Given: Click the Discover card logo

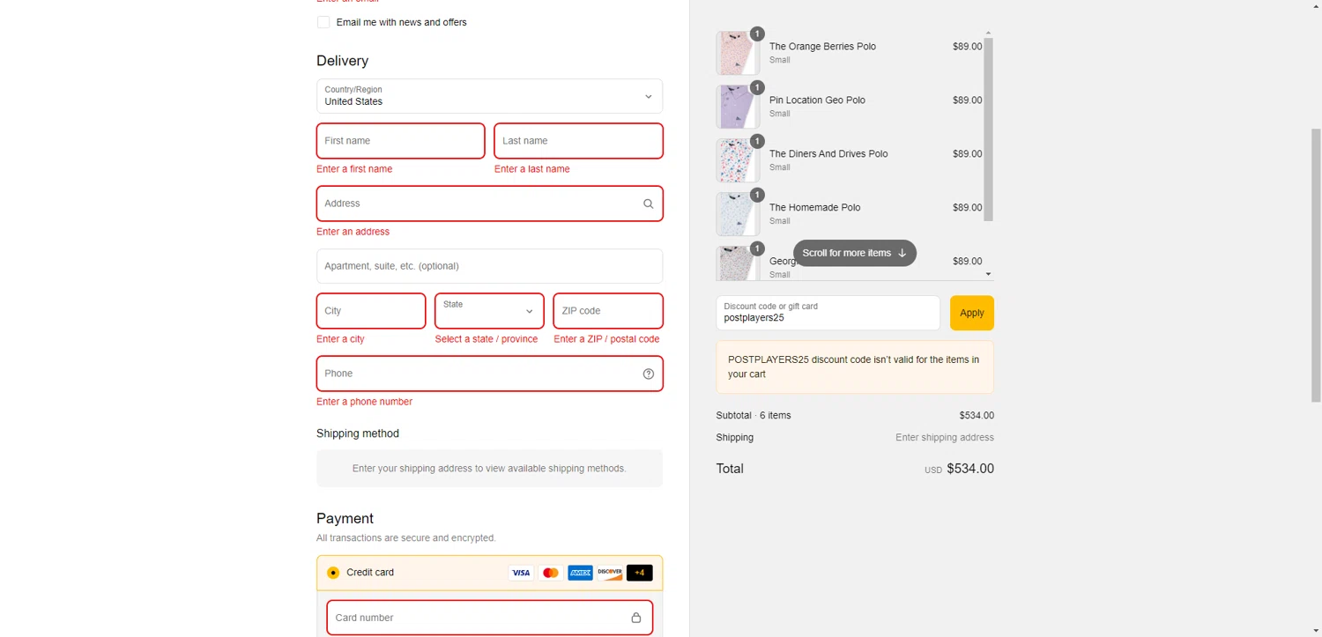Looking at the screenshot, I should coord(610,573).
